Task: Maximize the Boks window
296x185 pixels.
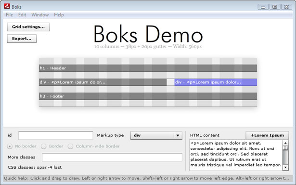Action: click(275, 7)
